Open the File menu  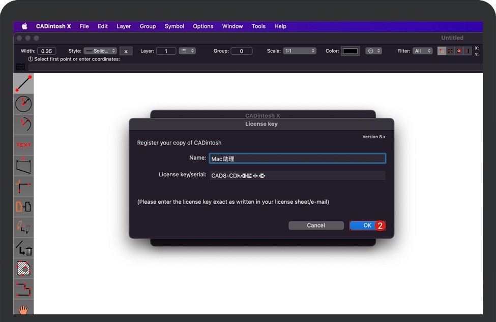click(84, 26)
